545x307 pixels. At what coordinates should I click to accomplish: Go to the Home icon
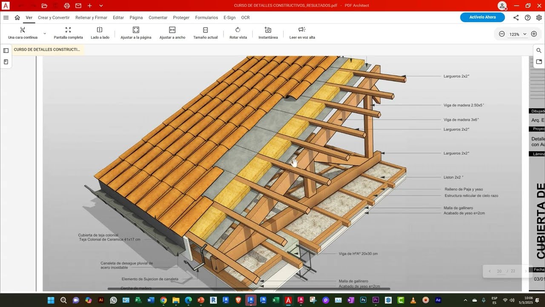[17, 17]
